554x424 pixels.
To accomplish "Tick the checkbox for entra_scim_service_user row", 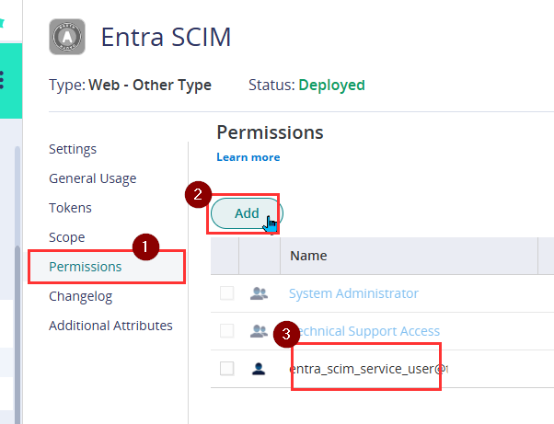I will pos(226,369).
